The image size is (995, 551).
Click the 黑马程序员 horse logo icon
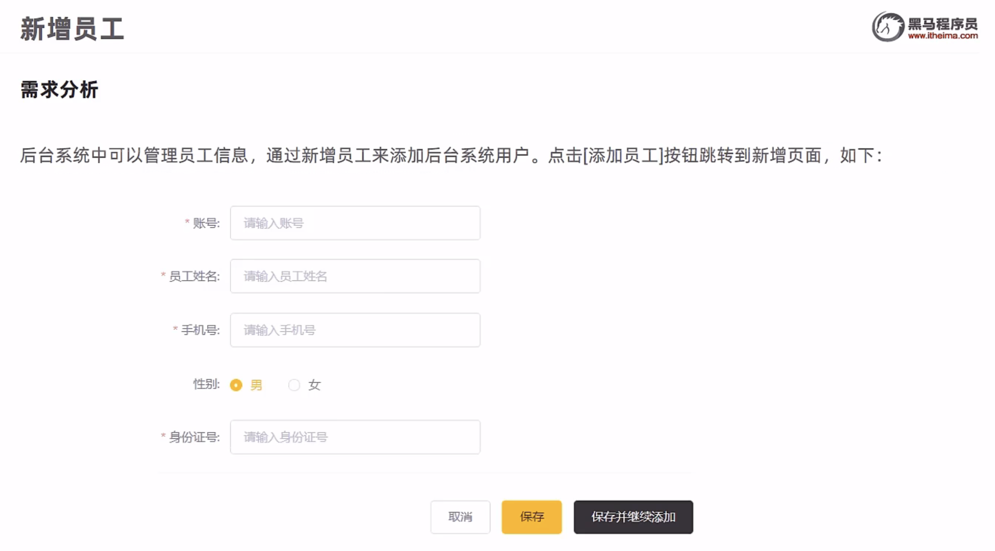click(x=888, y=27)
